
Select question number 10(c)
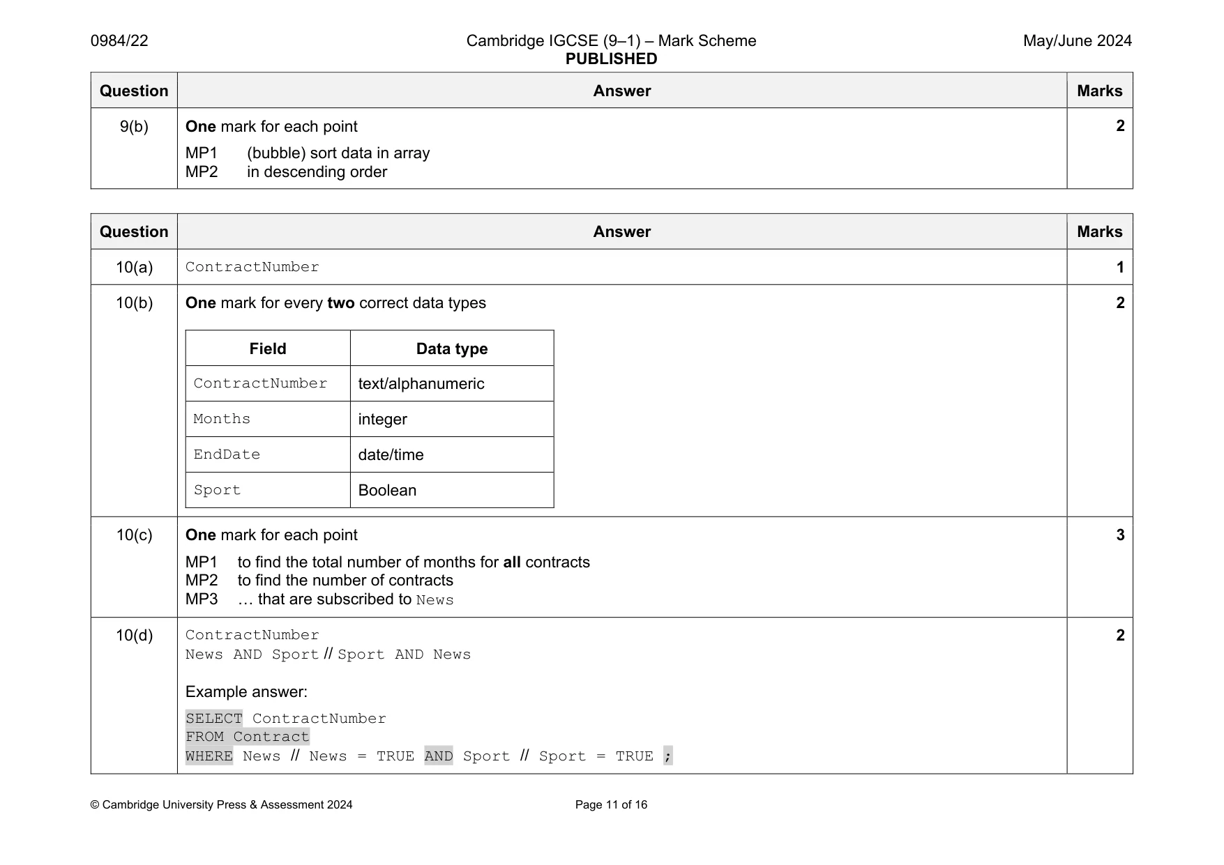134,535
